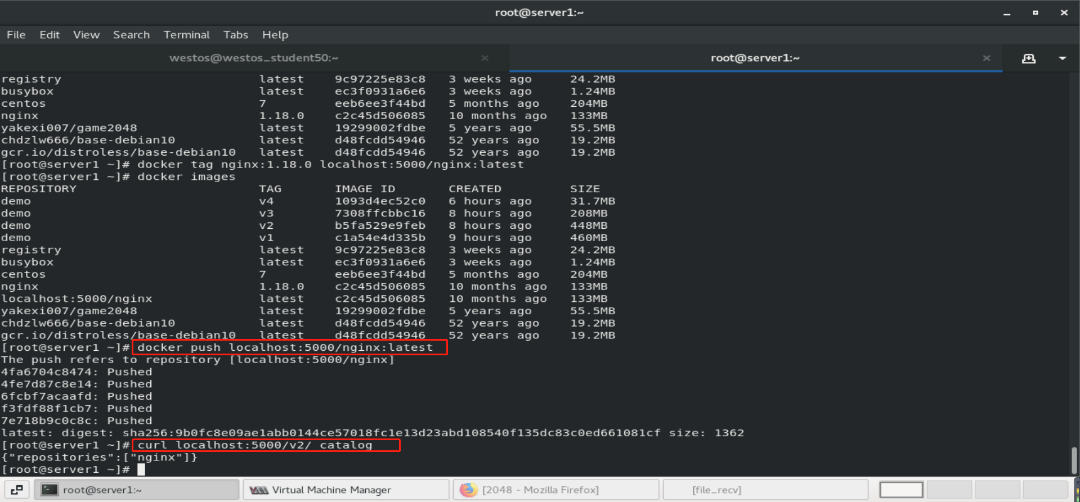The width and height of the screenshot is (1080, 502).
Task: Open the [file_recv] taskbar window
Action: point(765,490)
